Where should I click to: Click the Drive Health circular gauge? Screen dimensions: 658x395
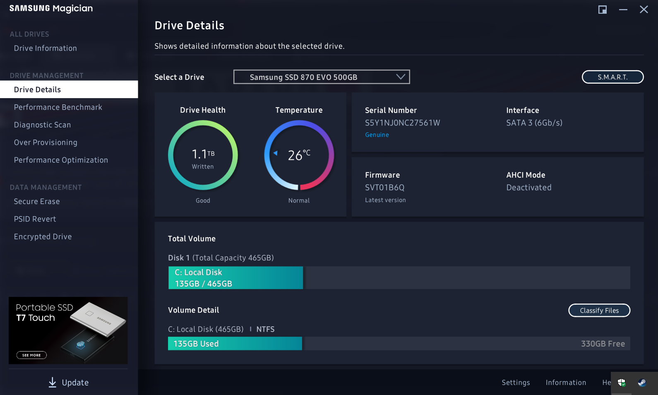coord(203,155)
